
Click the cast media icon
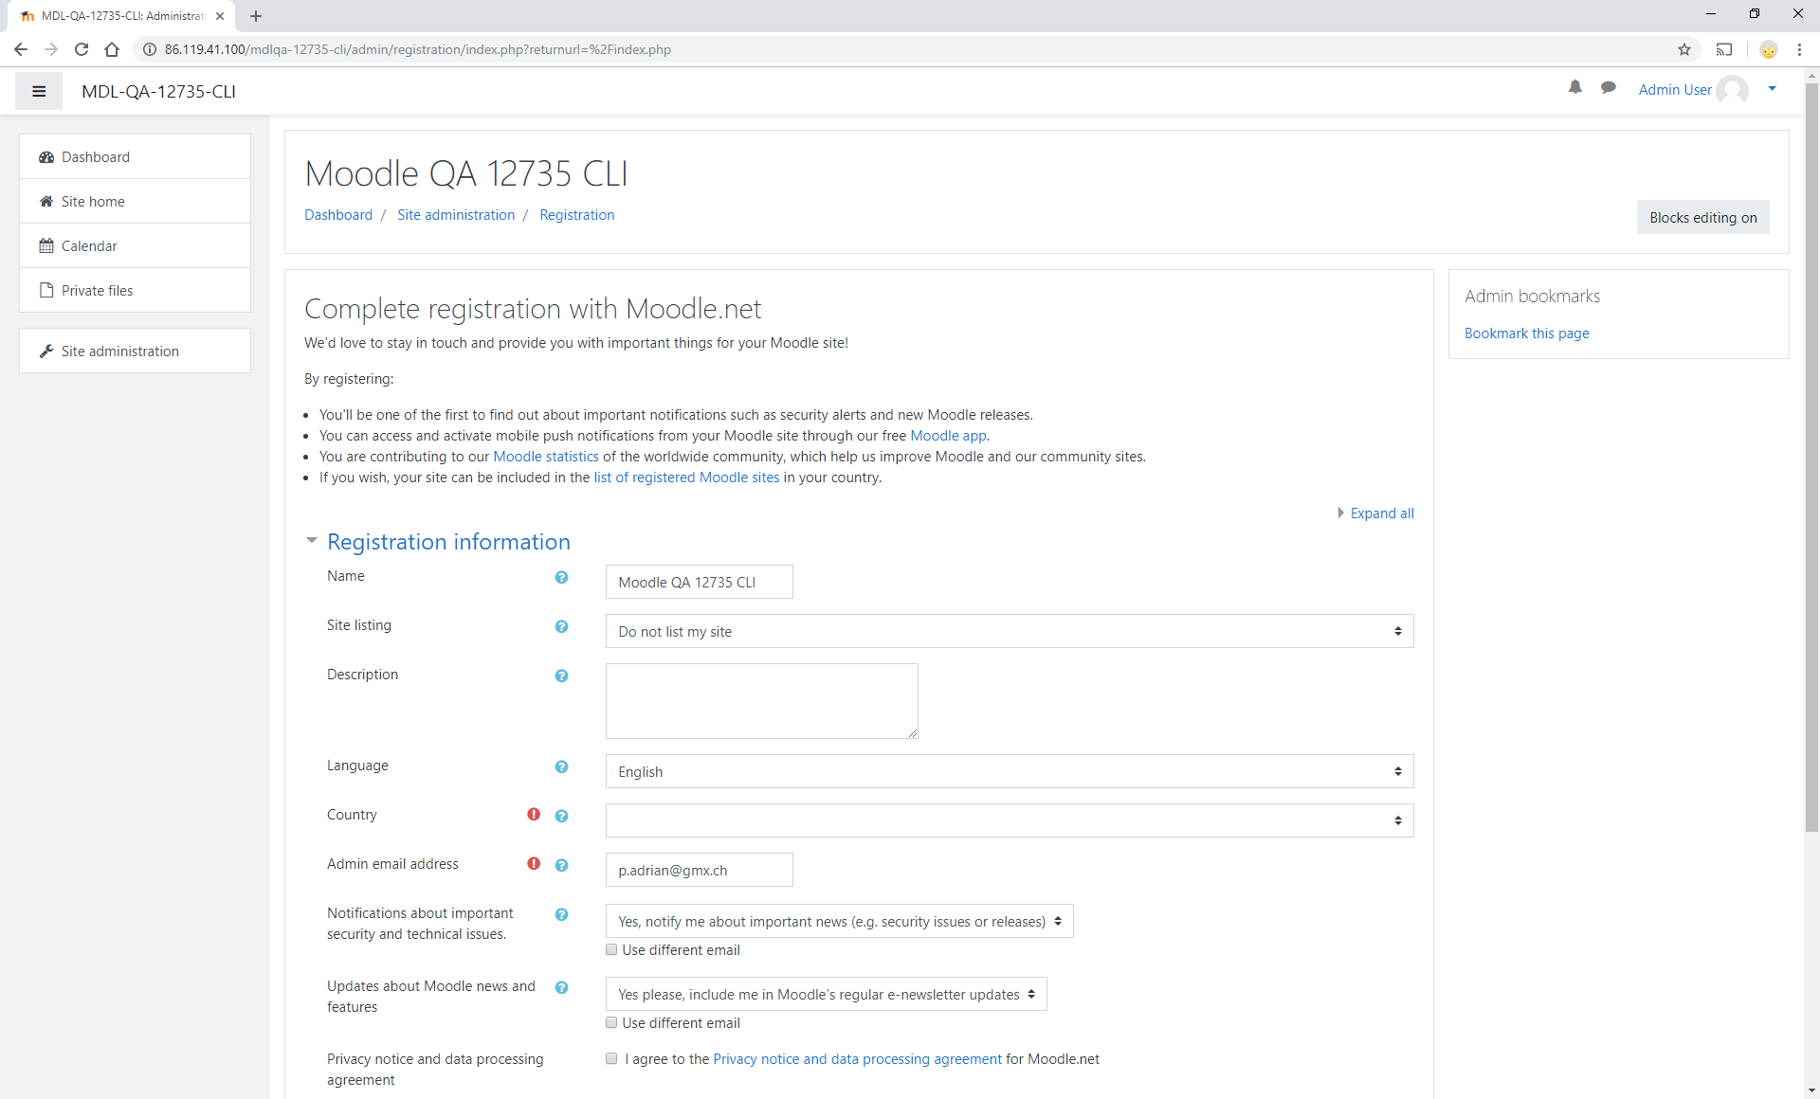coord(1724,49)
